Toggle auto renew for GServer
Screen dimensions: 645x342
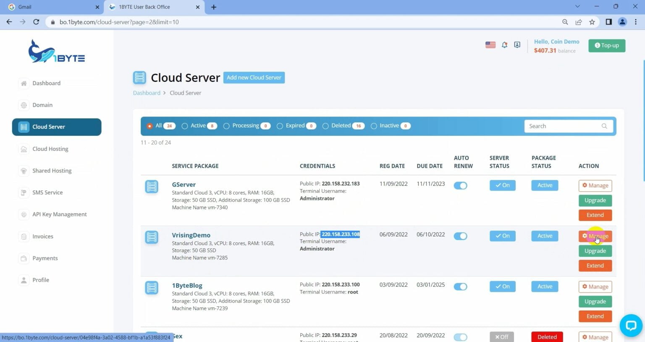(460, 186)
